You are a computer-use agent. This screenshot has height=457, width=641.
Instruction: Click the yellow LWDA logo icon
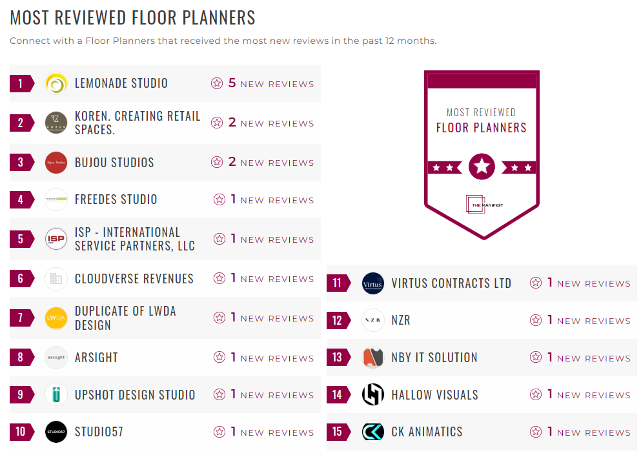point(56,318)
